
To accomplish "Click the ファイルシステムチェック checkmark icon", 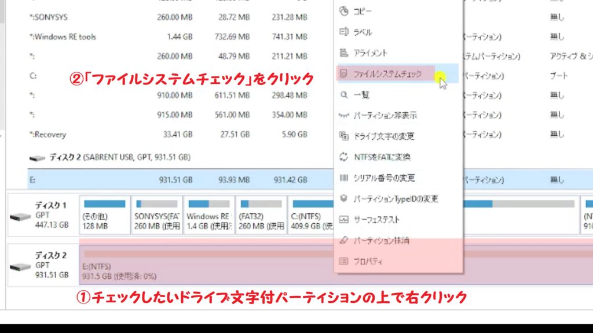I will (343, 74).
